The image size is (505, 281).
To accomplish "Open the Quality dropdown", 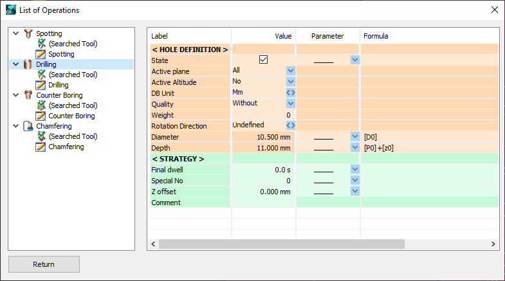I will point(290,104).
